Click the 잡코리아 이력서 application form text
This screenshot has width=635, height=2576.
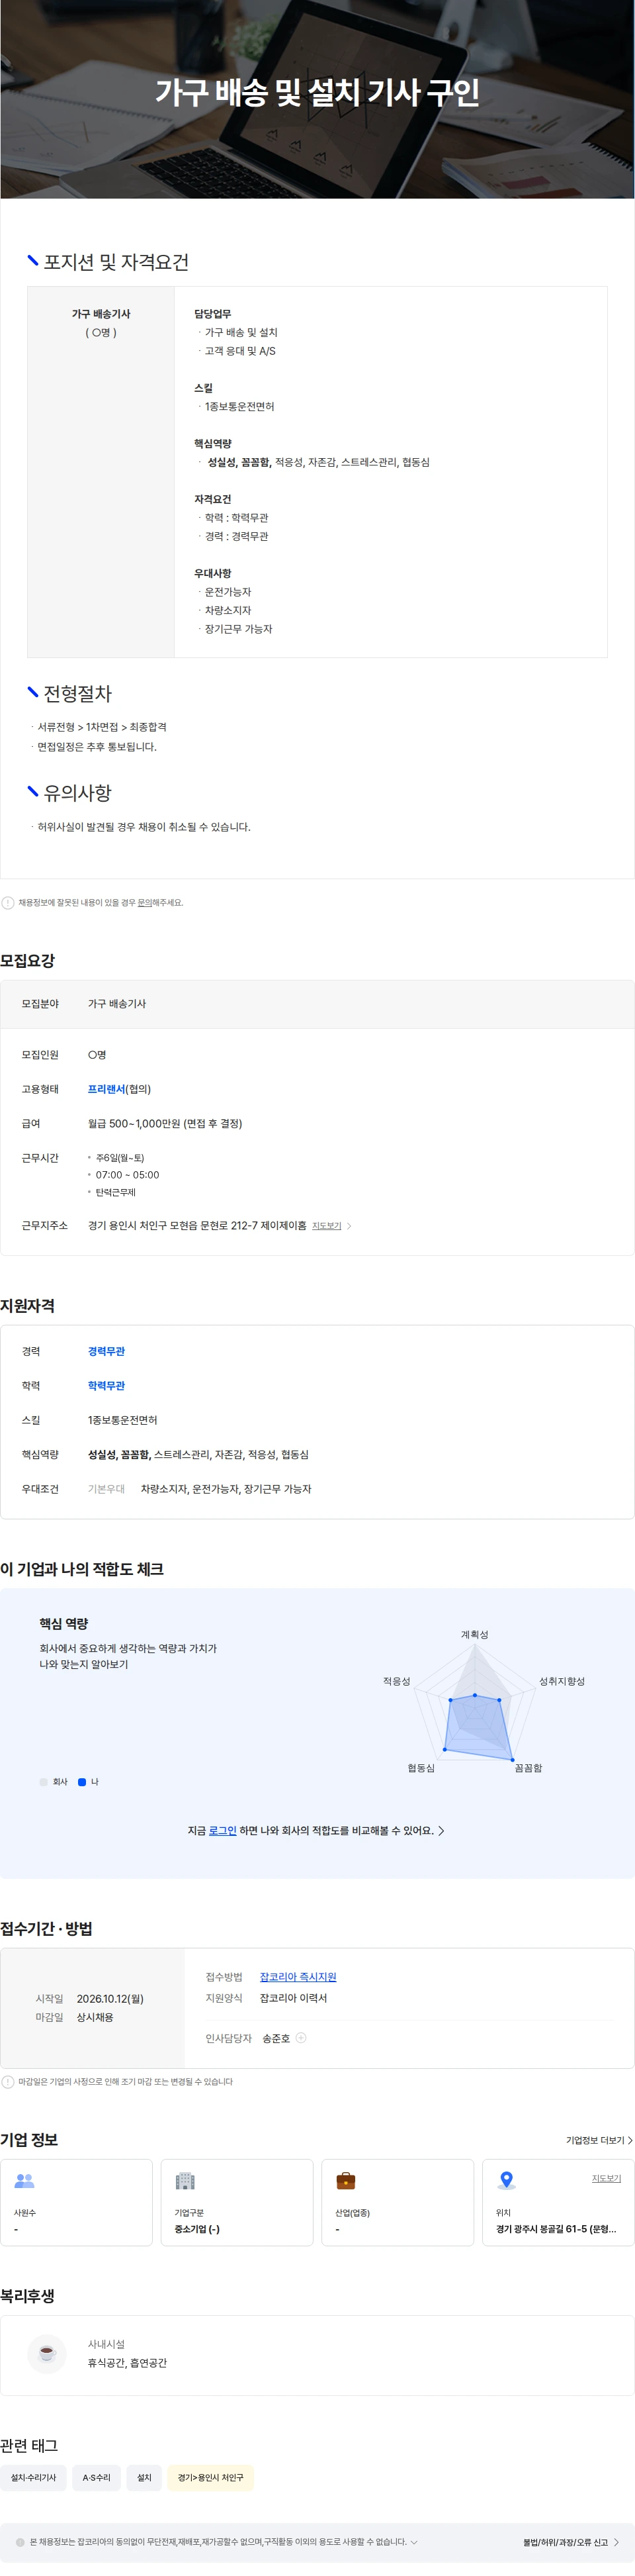(x=294, y=1998)
